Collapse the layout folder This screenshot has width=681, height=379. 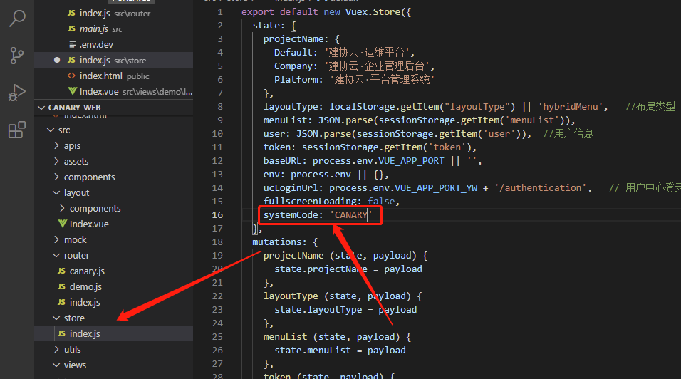[114, 193]
